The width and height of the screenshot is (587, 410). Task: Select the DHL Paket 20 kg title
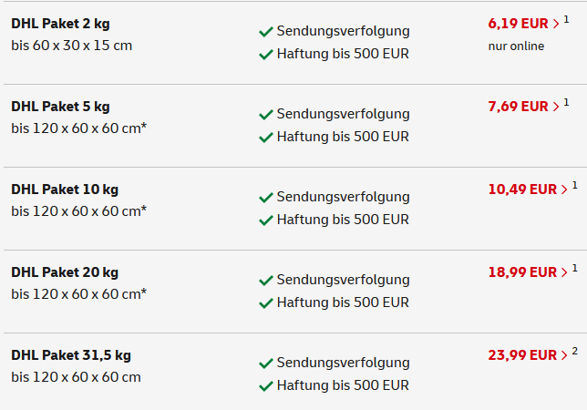65,272
